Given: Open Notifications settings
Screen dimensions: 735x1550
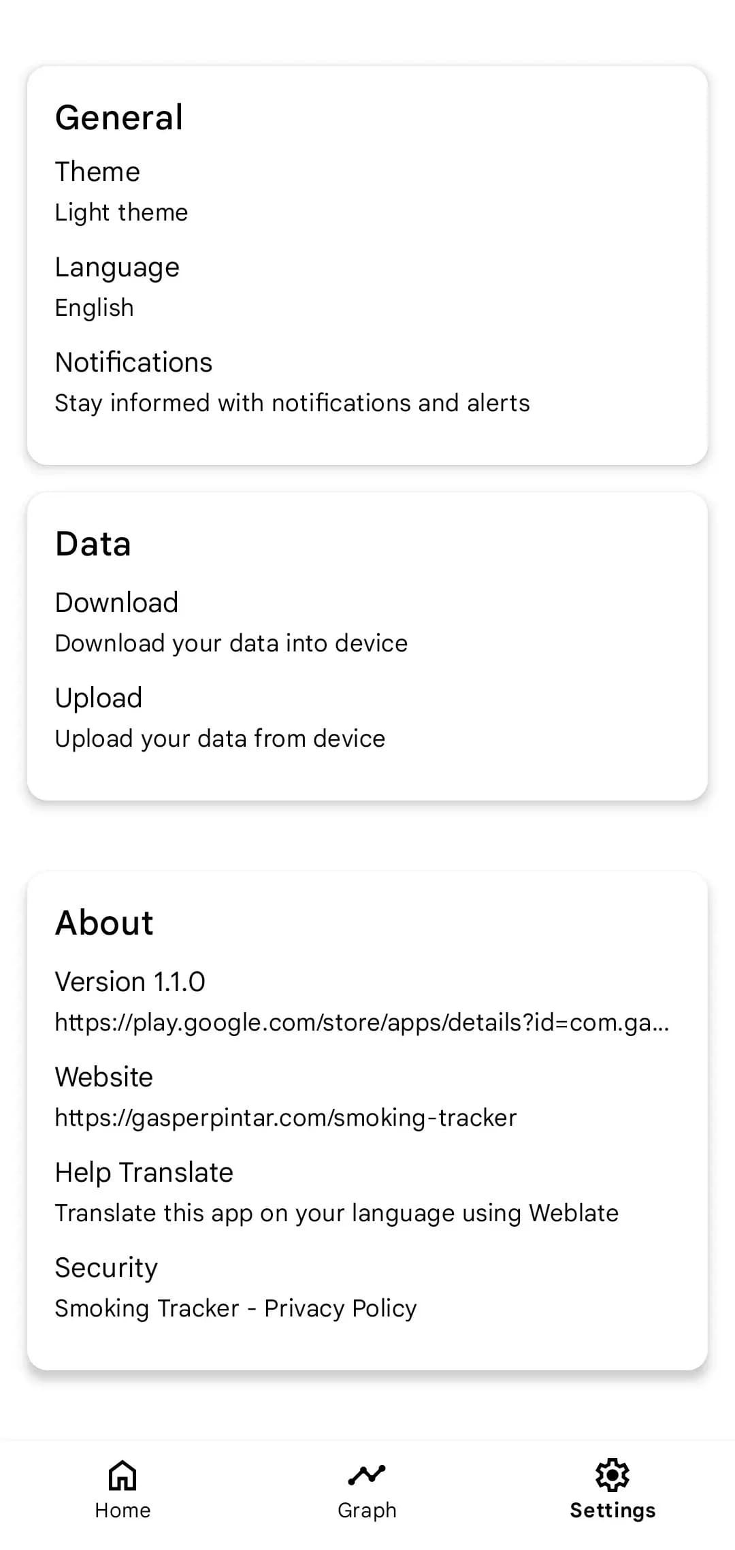Looking at the screenshot, I should (x=133, y=361).
